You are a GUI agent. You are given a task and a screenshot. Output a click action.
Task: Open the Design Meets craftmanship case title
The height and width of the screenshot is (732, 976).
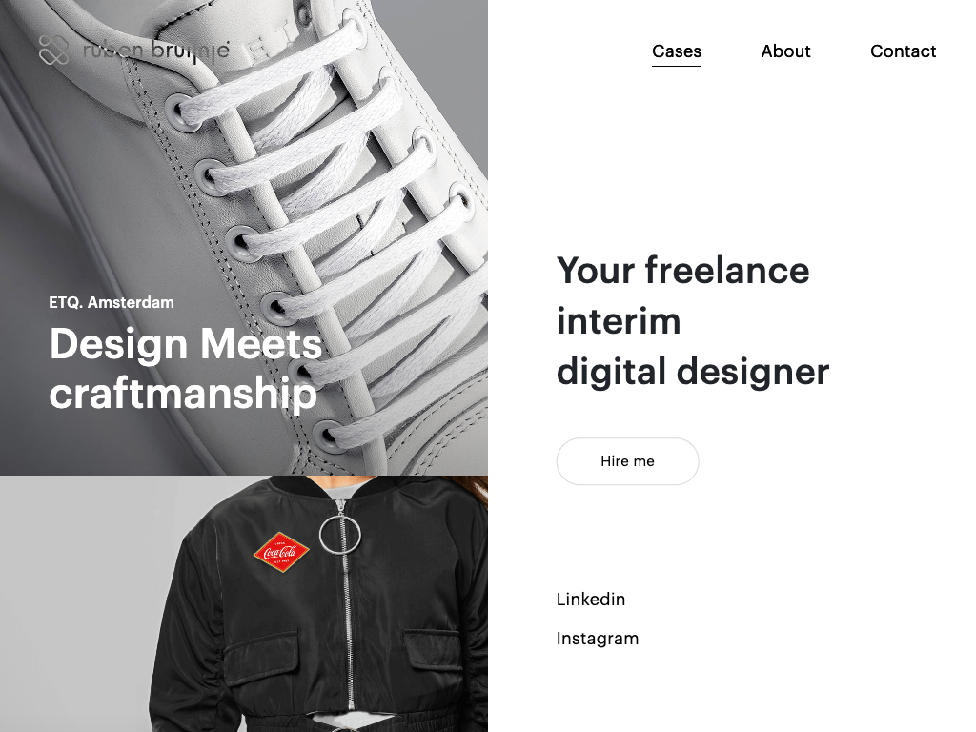(x=186, y=369)
